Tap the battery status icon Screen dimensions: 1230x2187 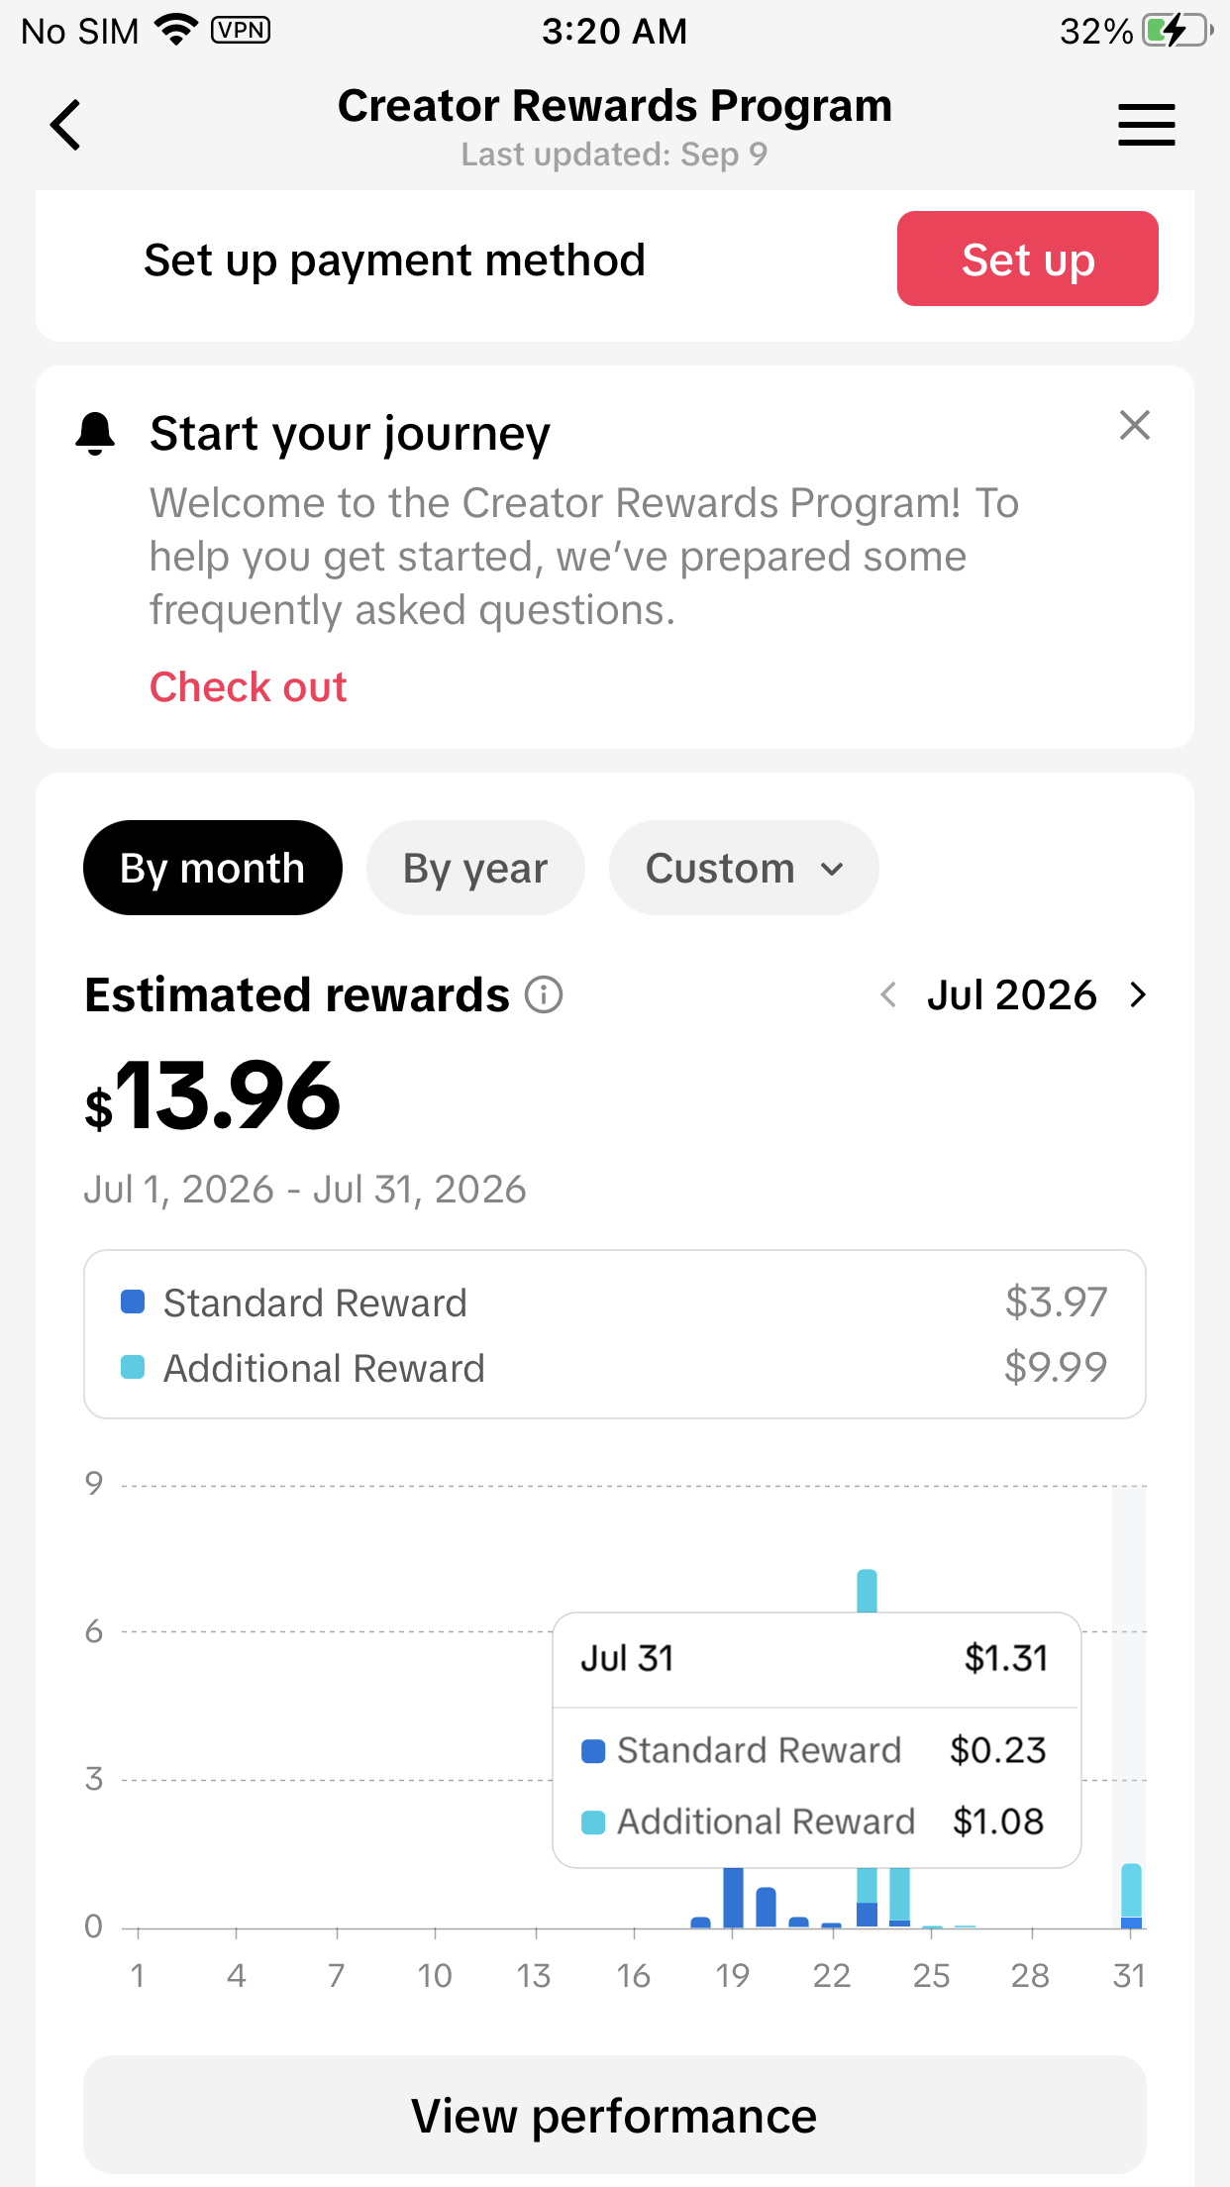[1179, 31]
